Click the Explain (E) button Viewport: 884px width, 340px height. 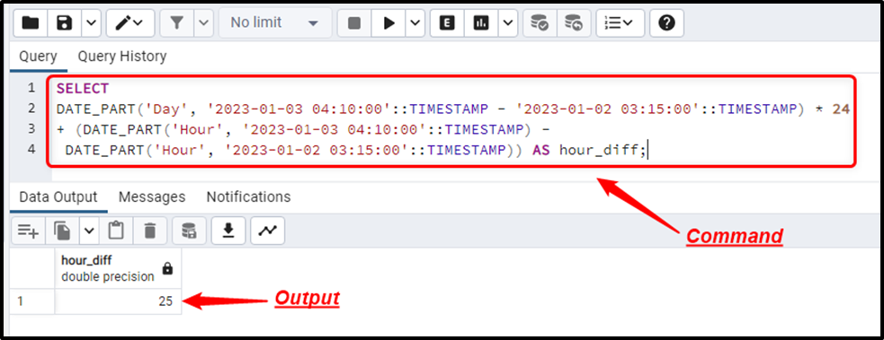click(447, 23)
